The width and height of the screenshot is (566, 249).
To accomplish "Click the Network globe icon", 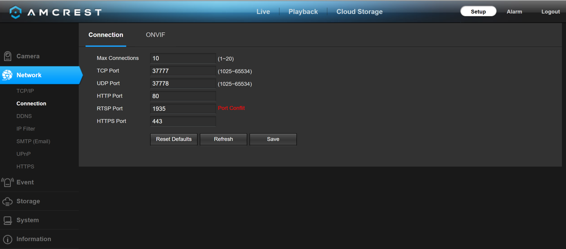I will click(x=8, y=75).
